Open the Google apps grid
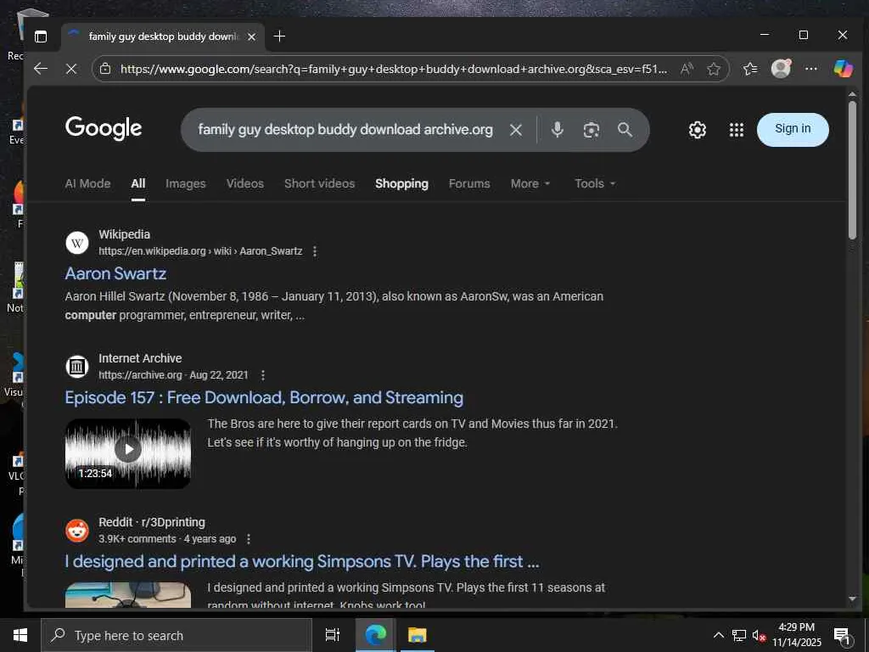 click(x=737, y=130)
